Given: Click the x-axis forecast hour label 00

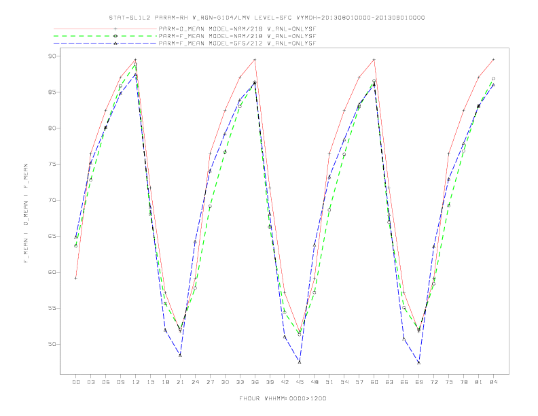Looking at the screenshot, I should tap(76, 382).
